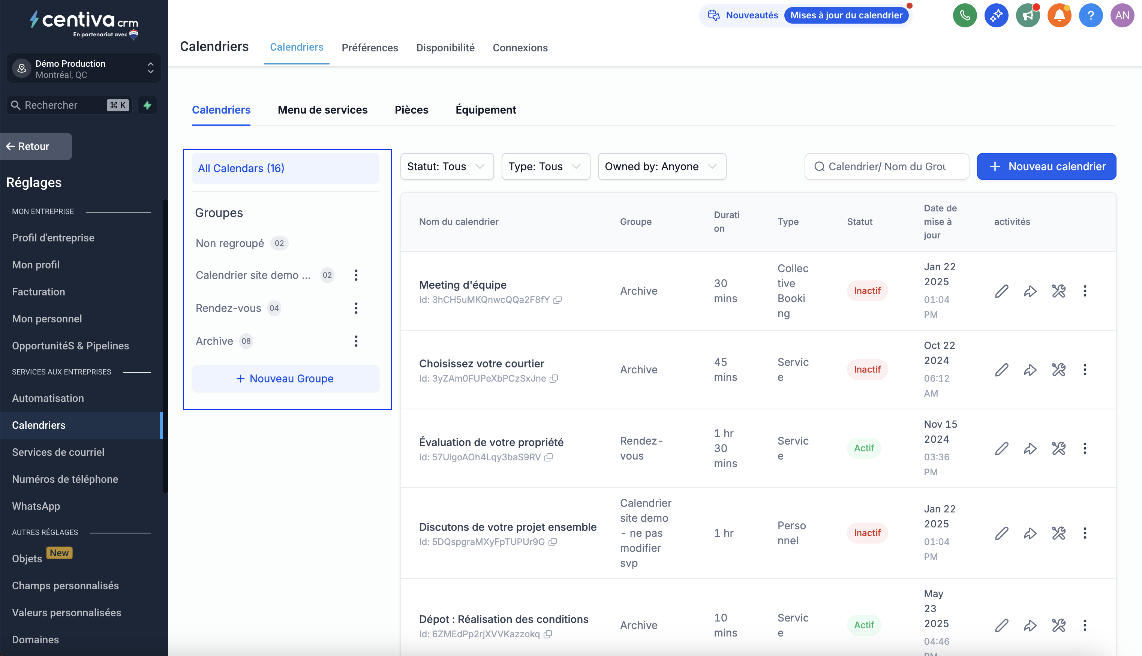Open tools icon for Choisissez votre courtier

coord(1059,370)
